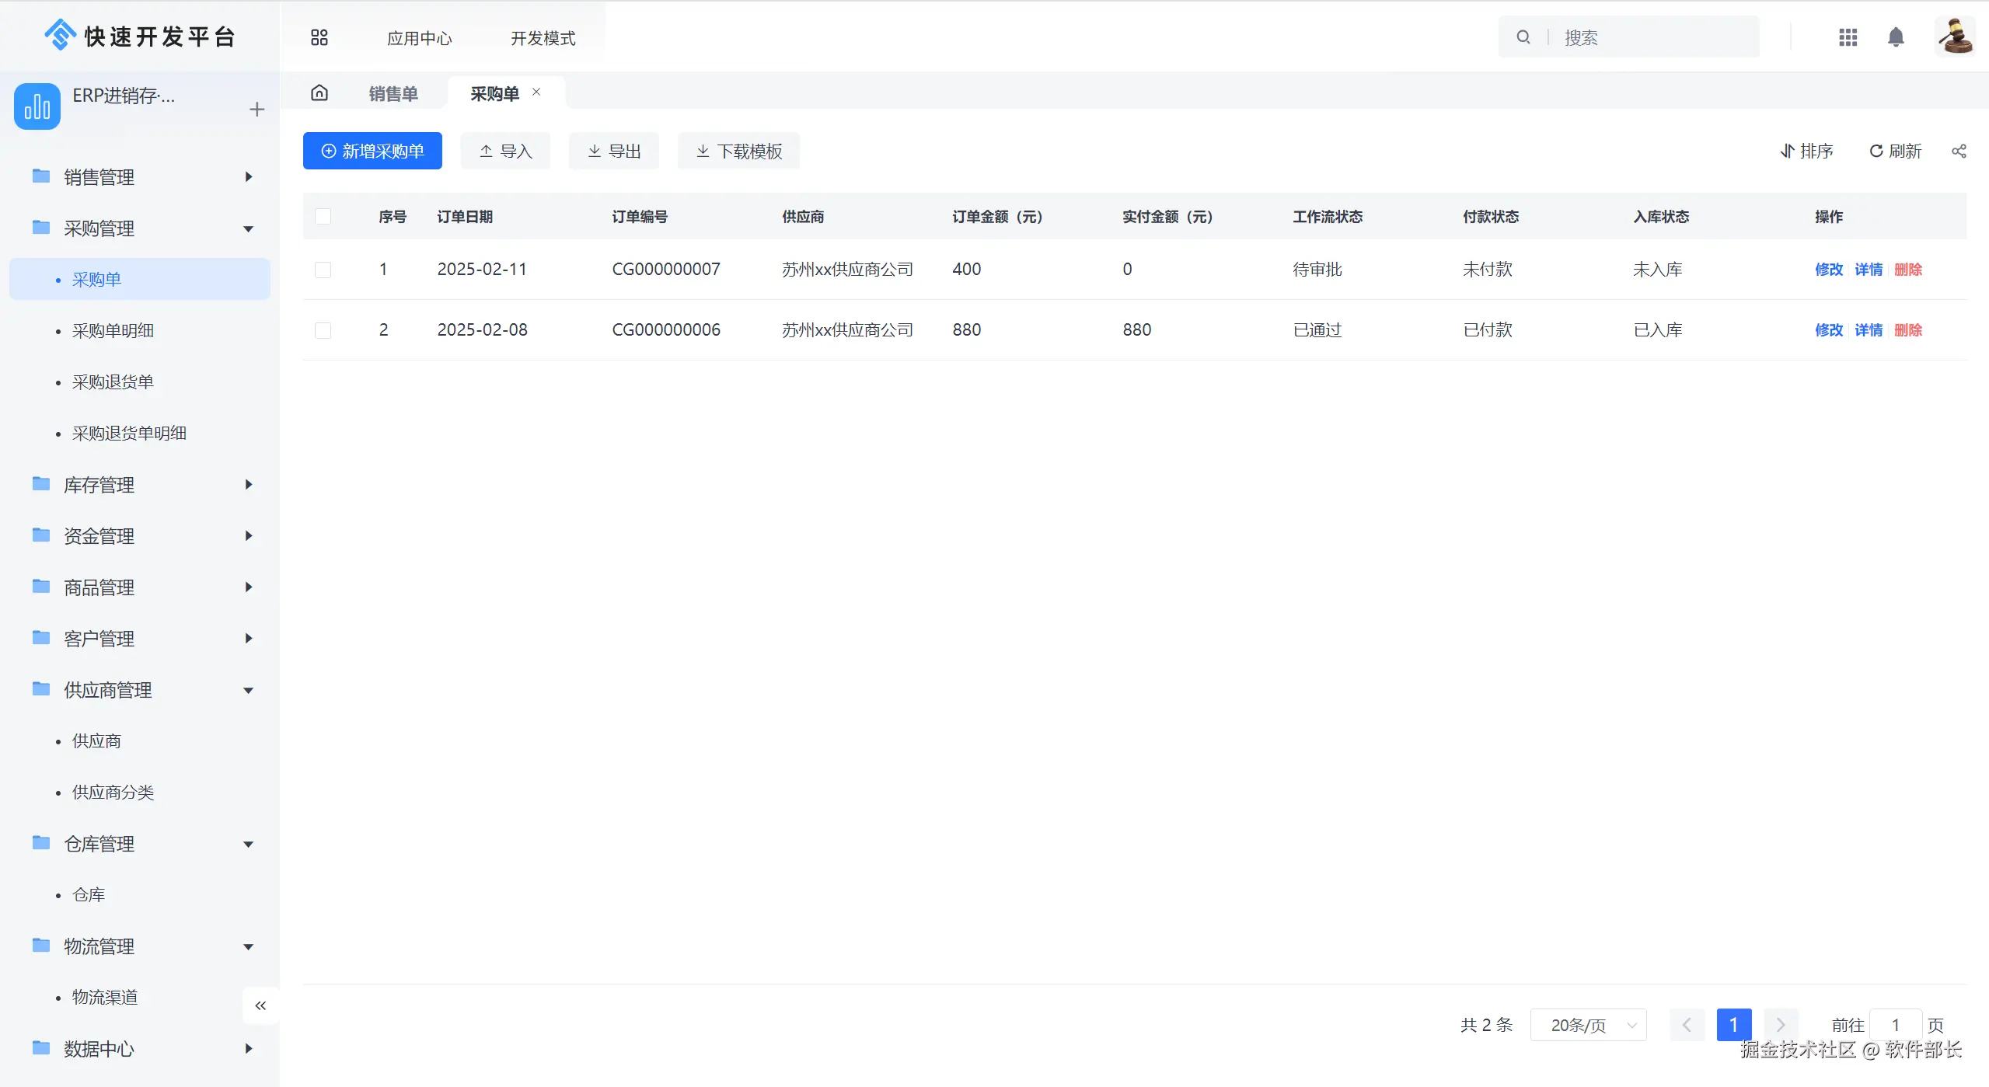Open the notification bell
This screenshot has height=1087, width=1989.
click(1895, 37)
